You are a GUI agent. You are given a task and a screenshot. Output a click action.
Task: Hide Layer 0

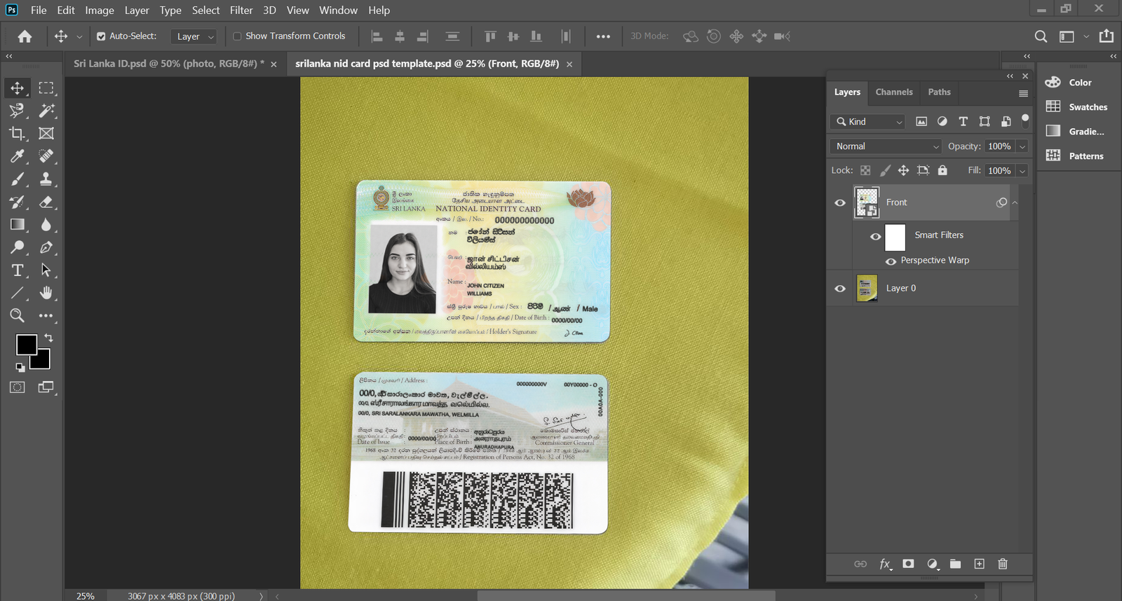coord(840,289)
